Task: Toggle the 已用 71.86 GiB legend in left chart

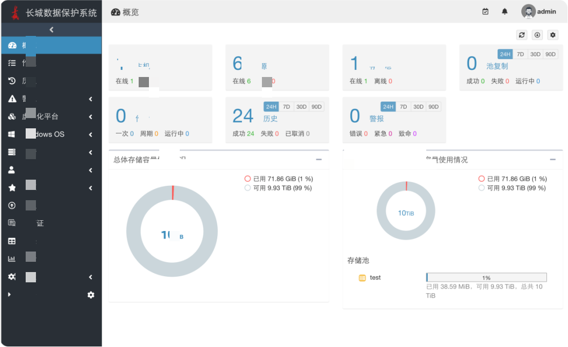Action: tap(278, 179)
